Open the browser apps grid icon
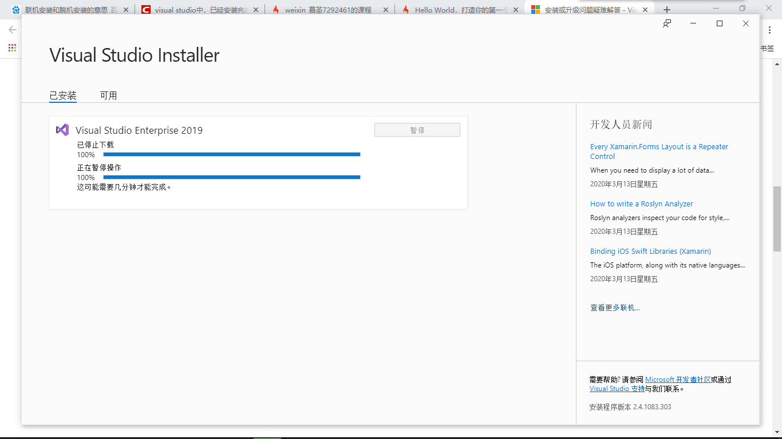Viewport: 782px width, 439px height. [12, 48]
